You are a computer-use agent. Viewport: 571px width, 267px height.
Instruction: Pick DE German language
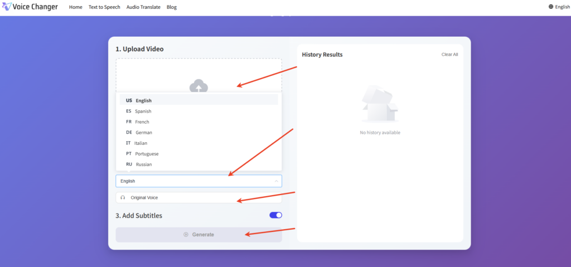(x=199, y=132)
